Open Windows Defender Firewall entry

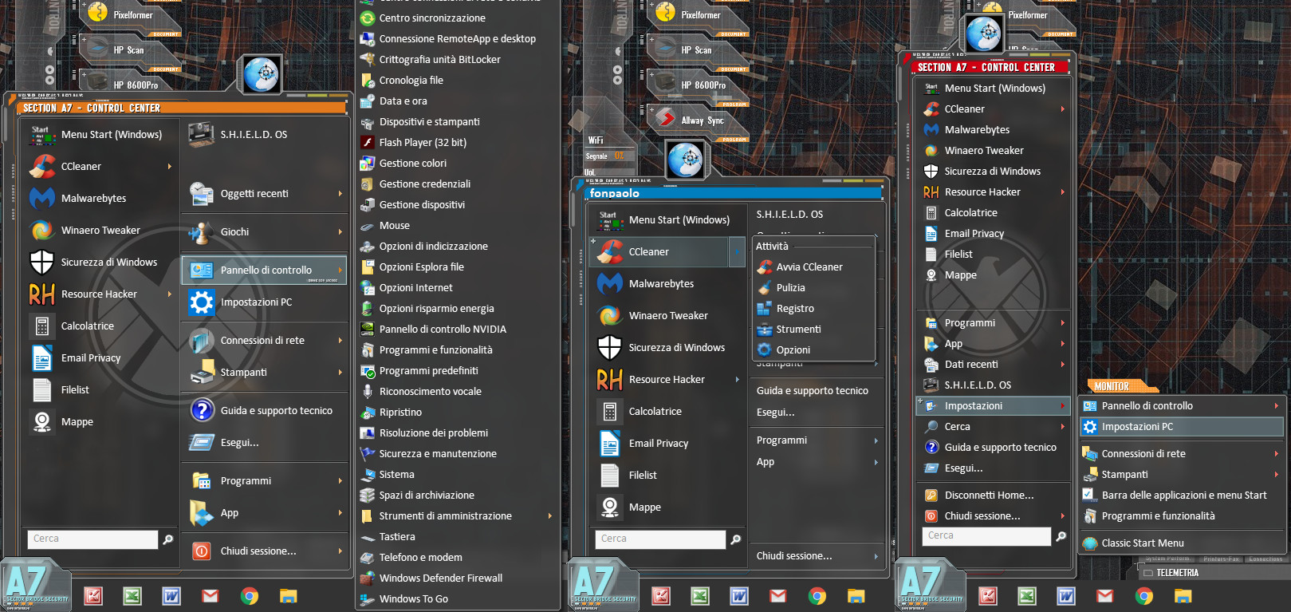click(x=440, y=578)
